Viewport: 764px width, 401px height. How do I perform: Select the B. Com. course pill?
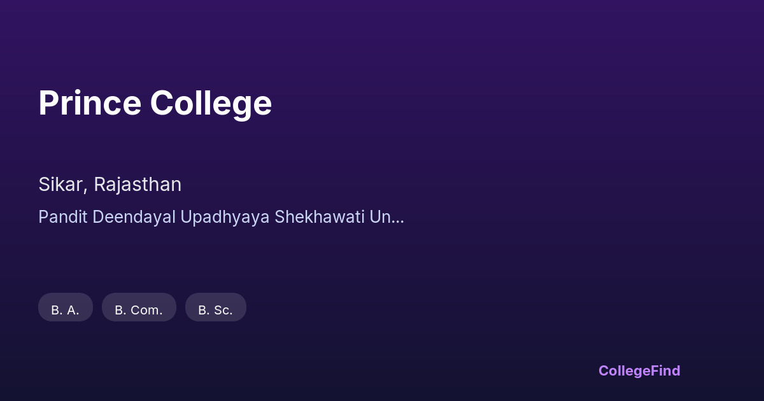point(139,307)
